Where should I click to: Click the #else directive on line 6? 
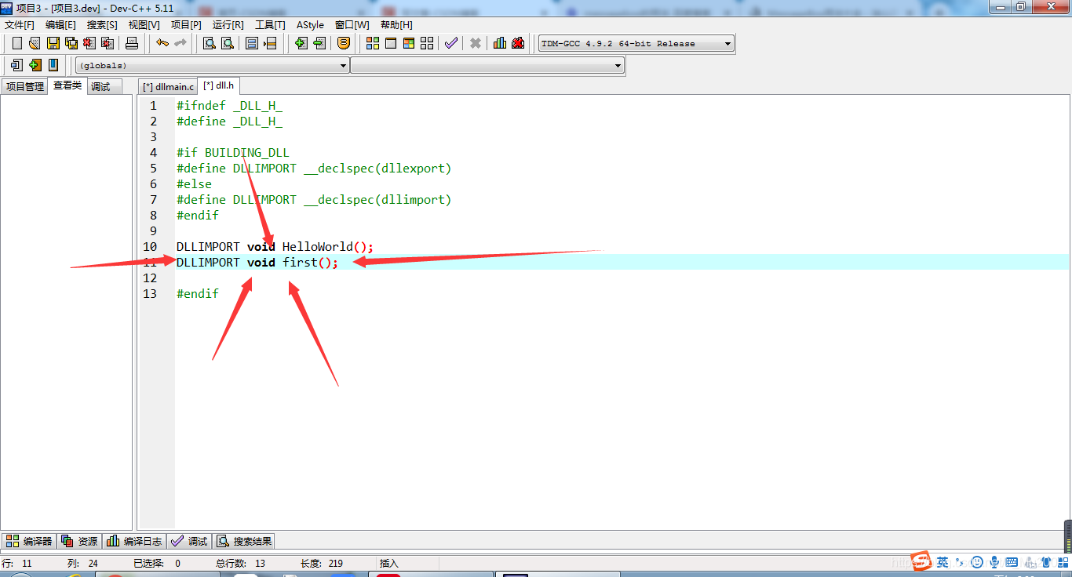[194, 184]
